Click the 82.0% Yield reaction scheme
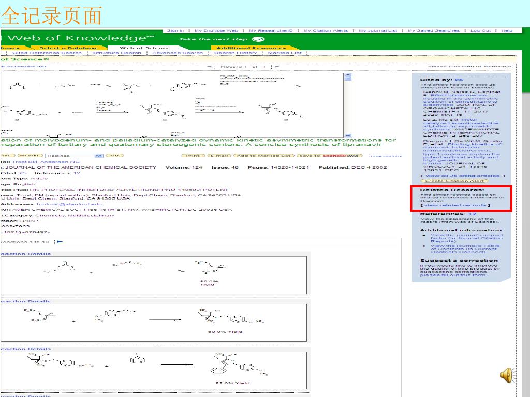 [154, 370]
